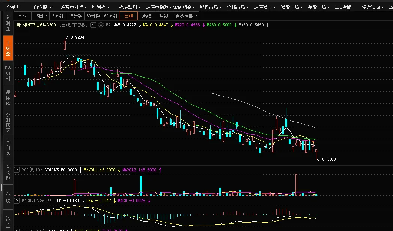Click the MACD indicator help icon
Screen dimensions: 393x231
17,201
